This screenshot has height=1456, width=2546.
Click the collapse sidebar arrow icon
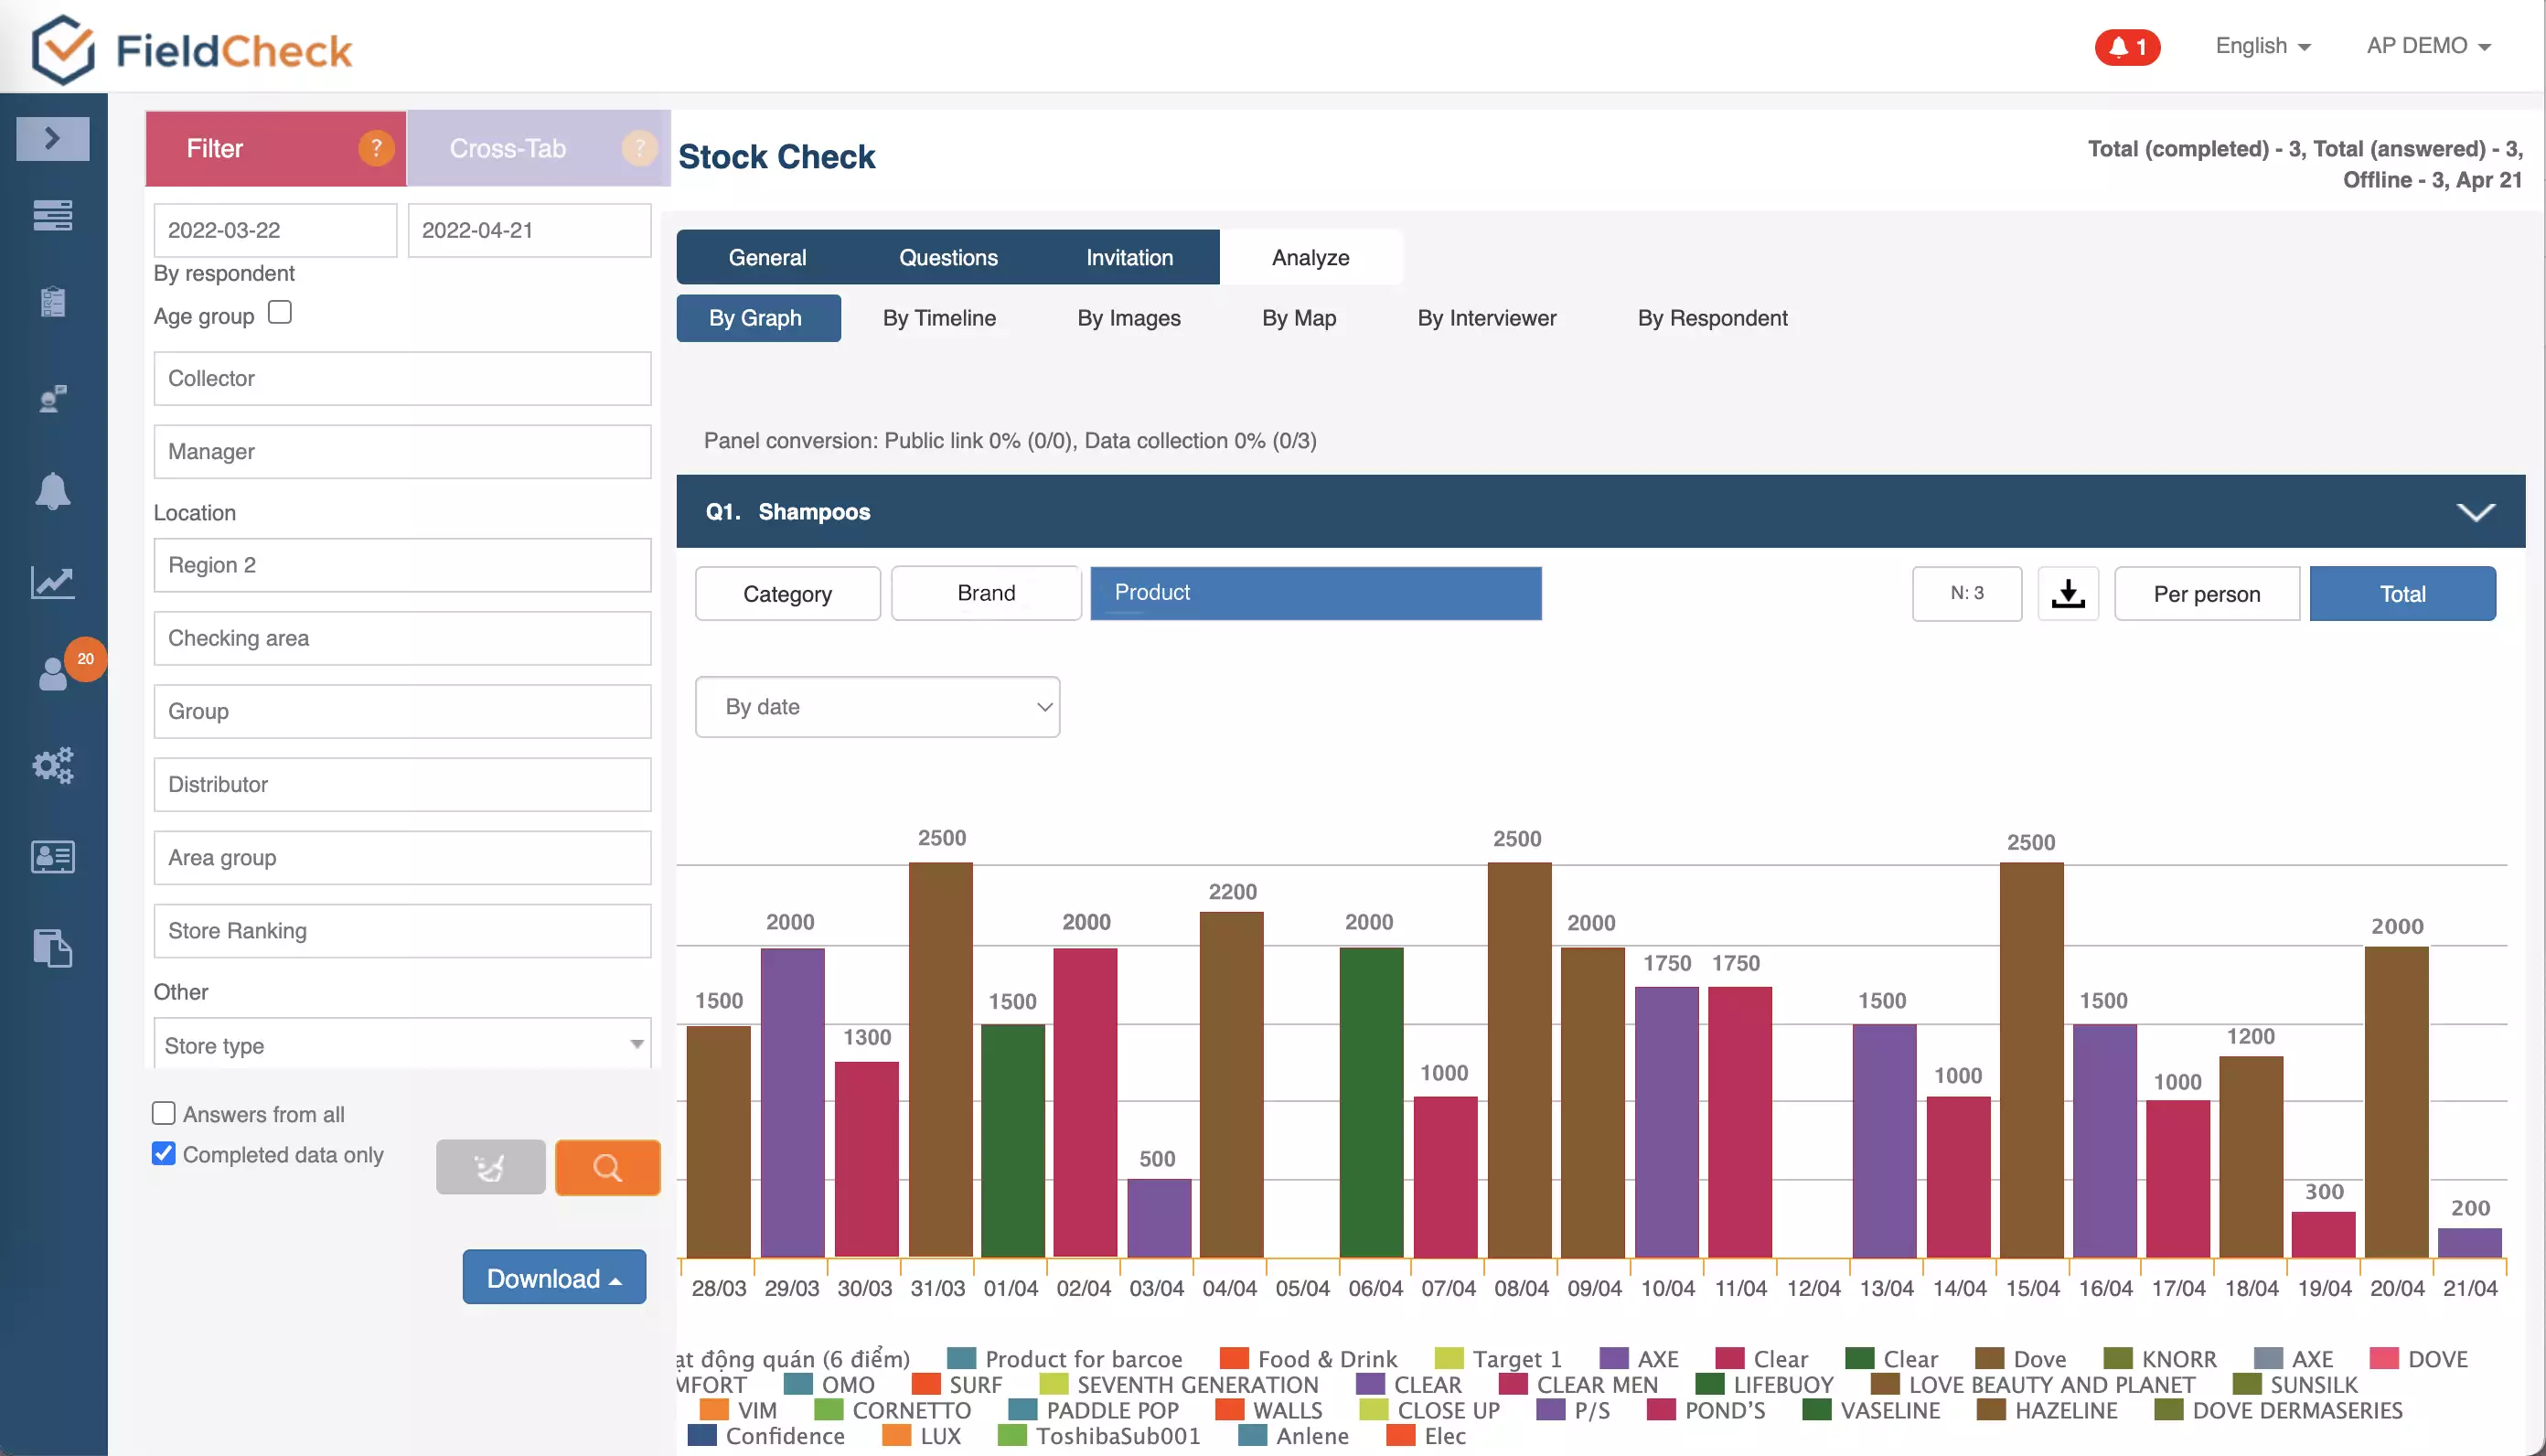[x=52, y=136]
